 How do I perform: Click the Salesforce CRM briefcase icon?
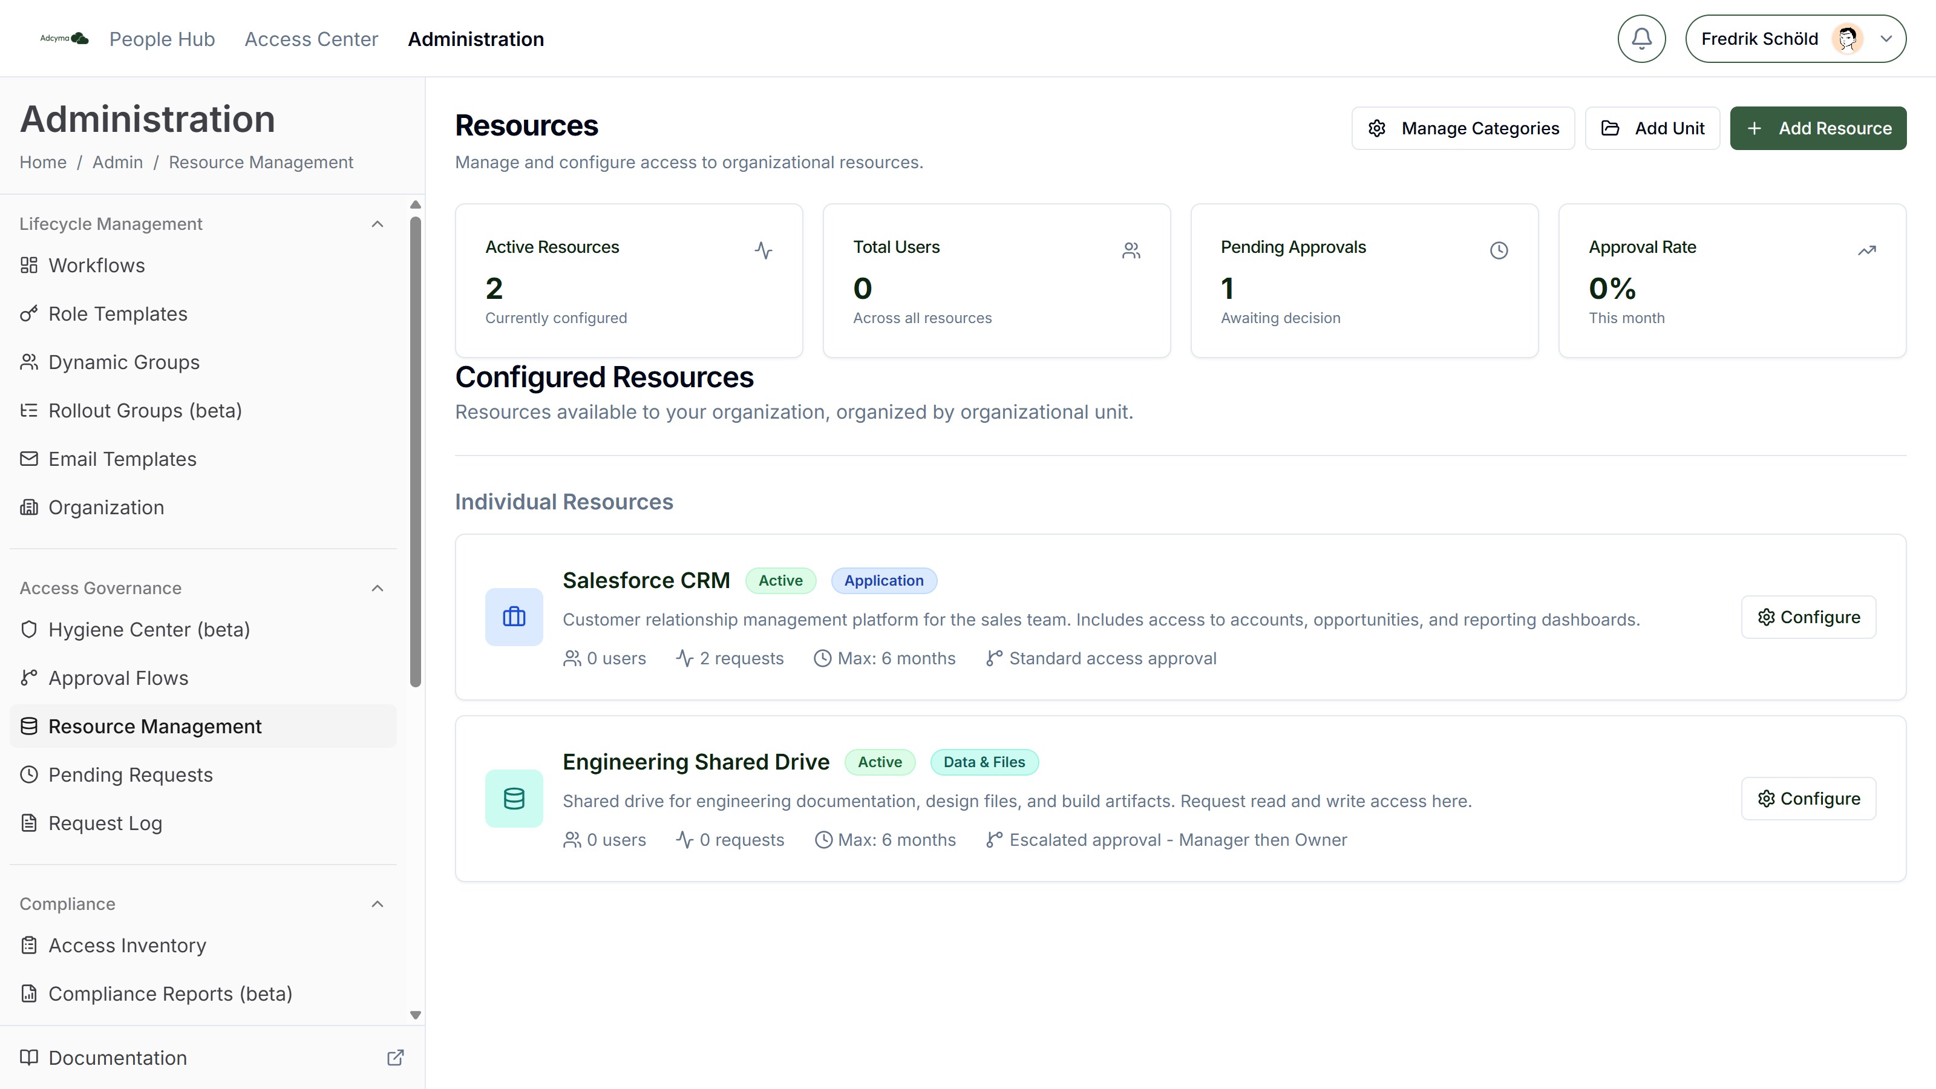pyautogui.click(x=514, y=617)
